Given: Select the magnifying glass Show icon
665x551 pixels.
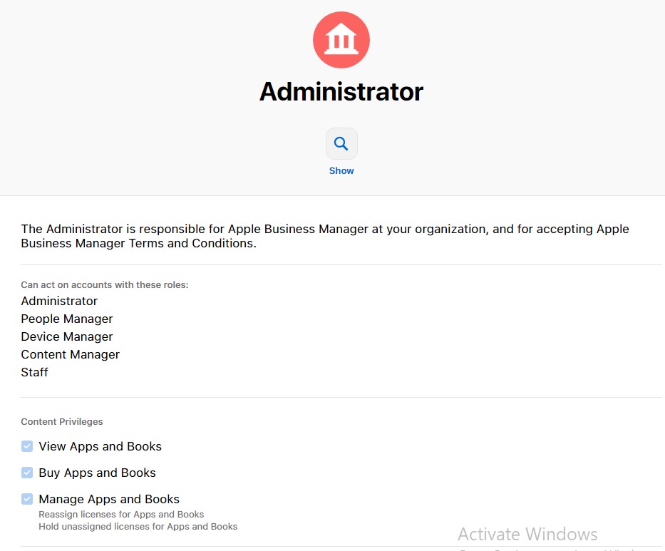Looking at the screenshot, I should coord(341,143).
